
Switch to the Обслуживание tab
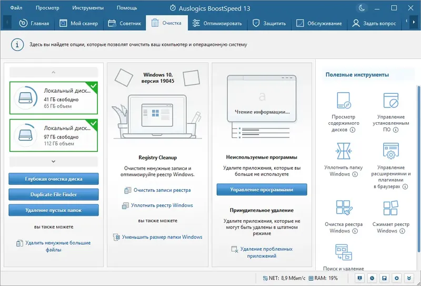[319, 23]
